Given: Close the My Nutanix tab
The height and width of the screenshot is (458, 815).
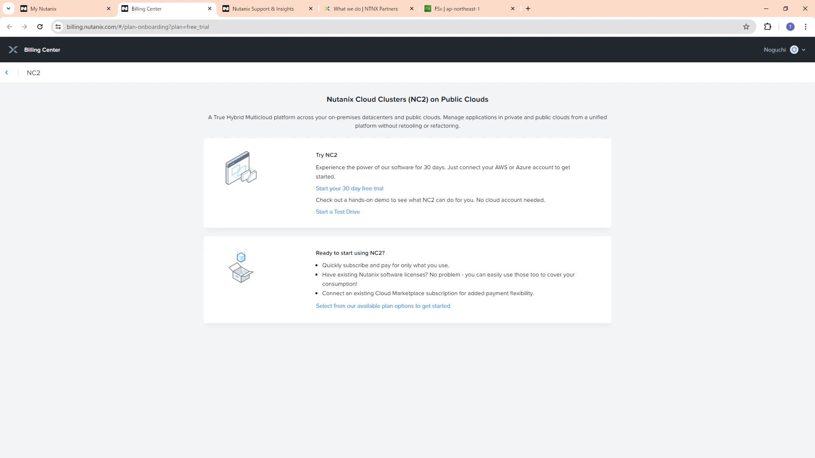Looking at the screenshot, I should (109, 8).
